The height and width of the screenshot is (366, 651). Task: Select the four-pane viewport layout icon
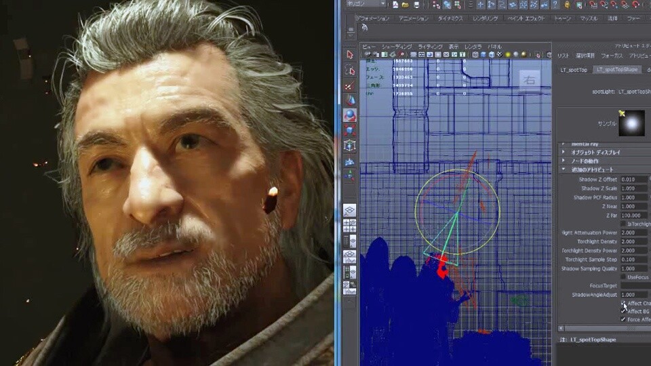(x=350, y=226)
